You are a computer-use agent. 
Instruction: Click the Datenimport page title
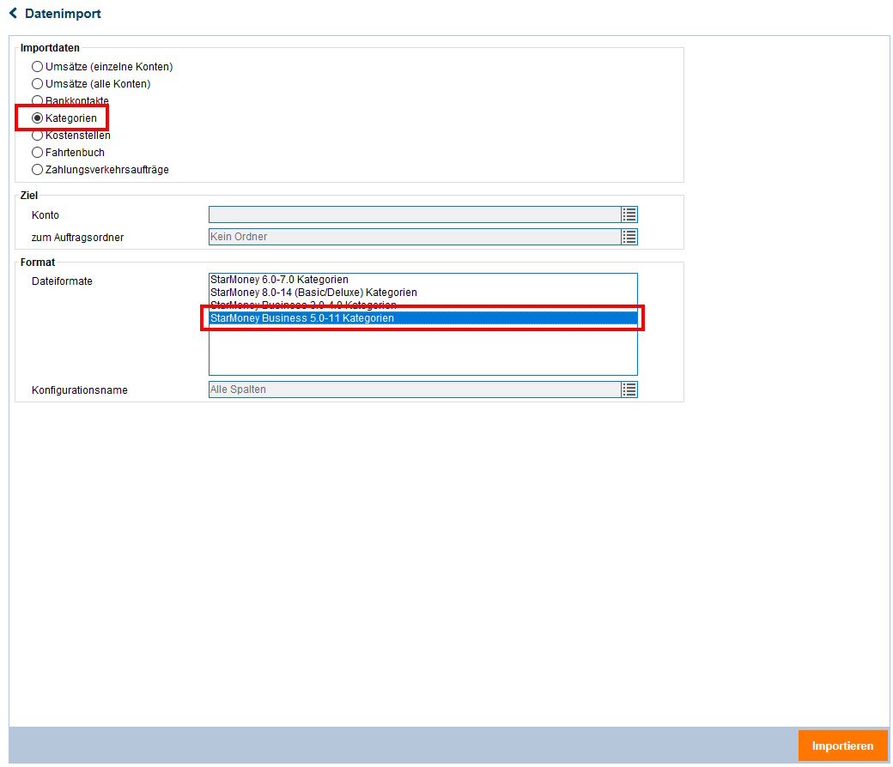(x=63, y=14)
